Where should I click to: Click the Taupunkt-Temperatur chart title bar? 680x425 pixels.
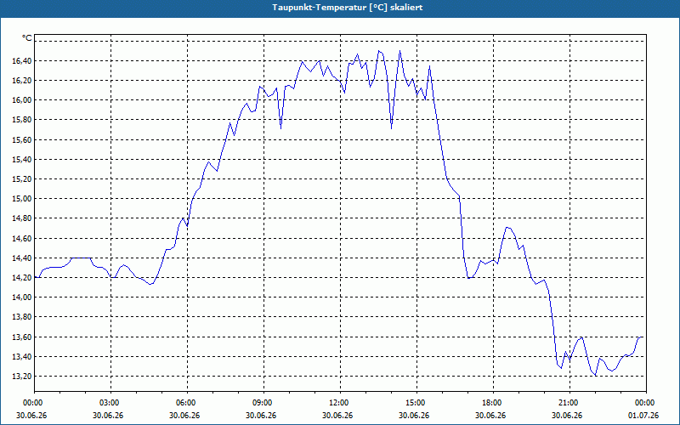[340, 8]
